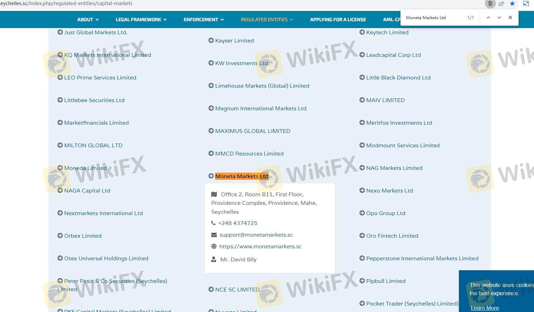The width and height of the screenshot is (534, 312).
Task: Open APPLYING FOR A LICENSE page
Action: (x=338, y=20)
